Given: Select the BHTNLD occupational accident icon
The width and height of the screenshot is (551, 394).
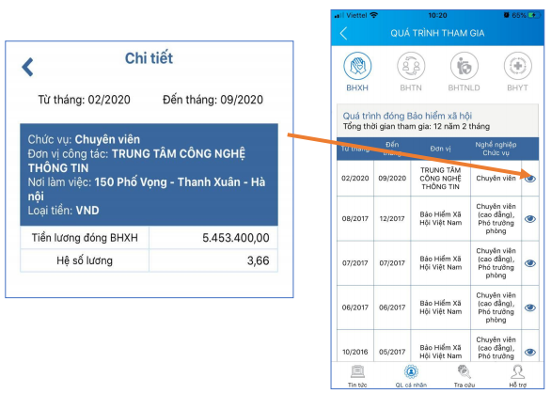Looking at the screenshot, I should pyautogui.click(x=464, y=66).
